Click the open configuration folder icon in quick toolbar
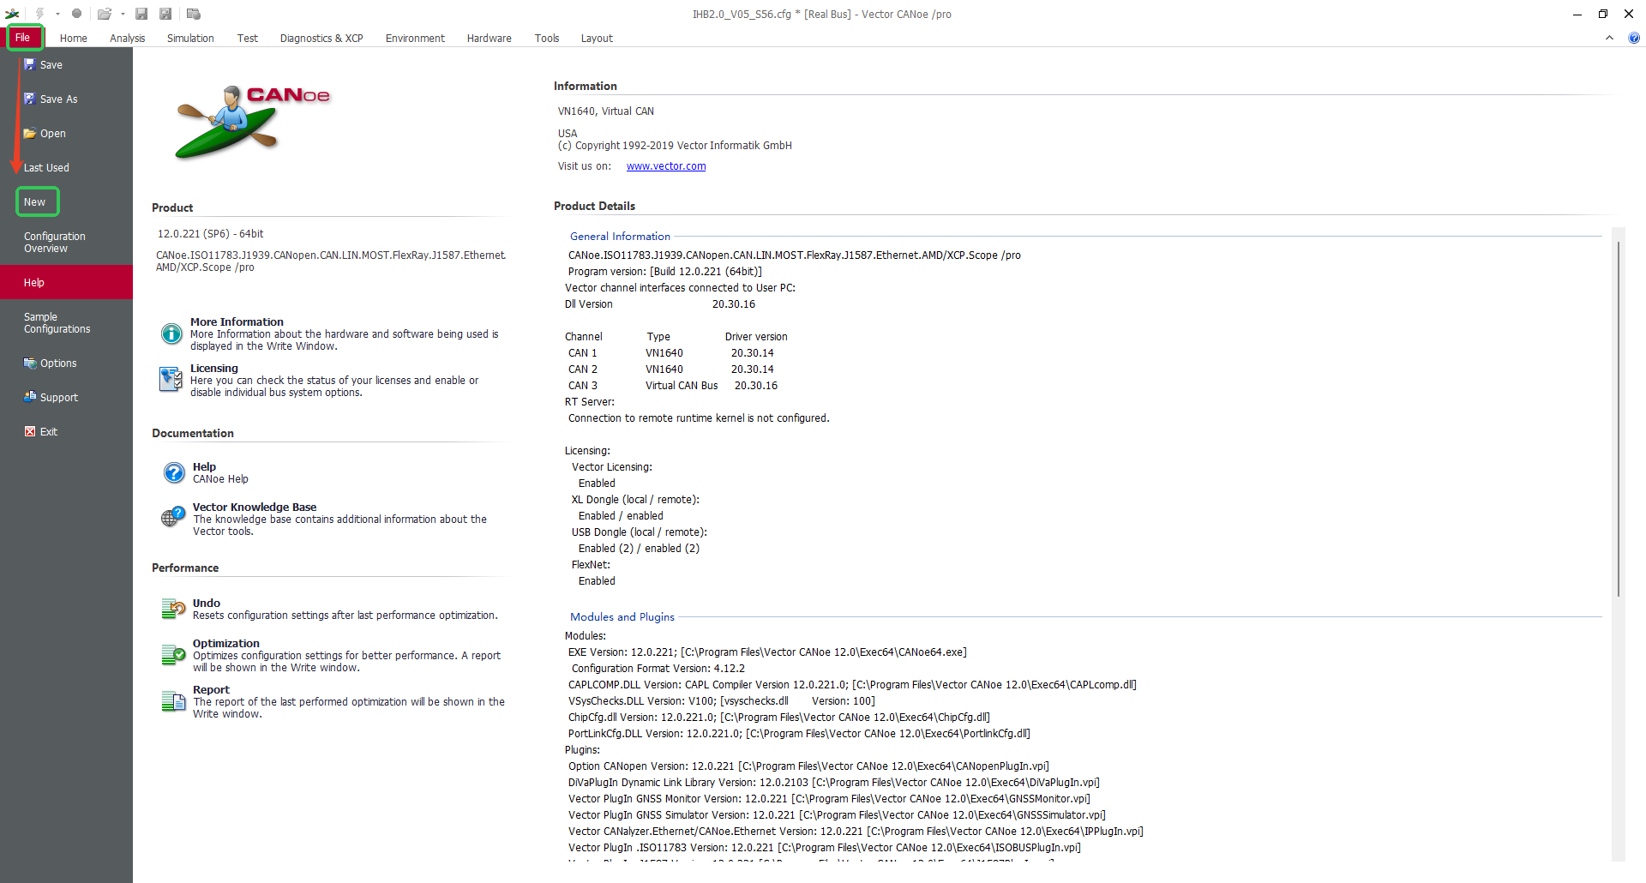The width and height of the screenshot is (1646, 883). pos(105,14)
